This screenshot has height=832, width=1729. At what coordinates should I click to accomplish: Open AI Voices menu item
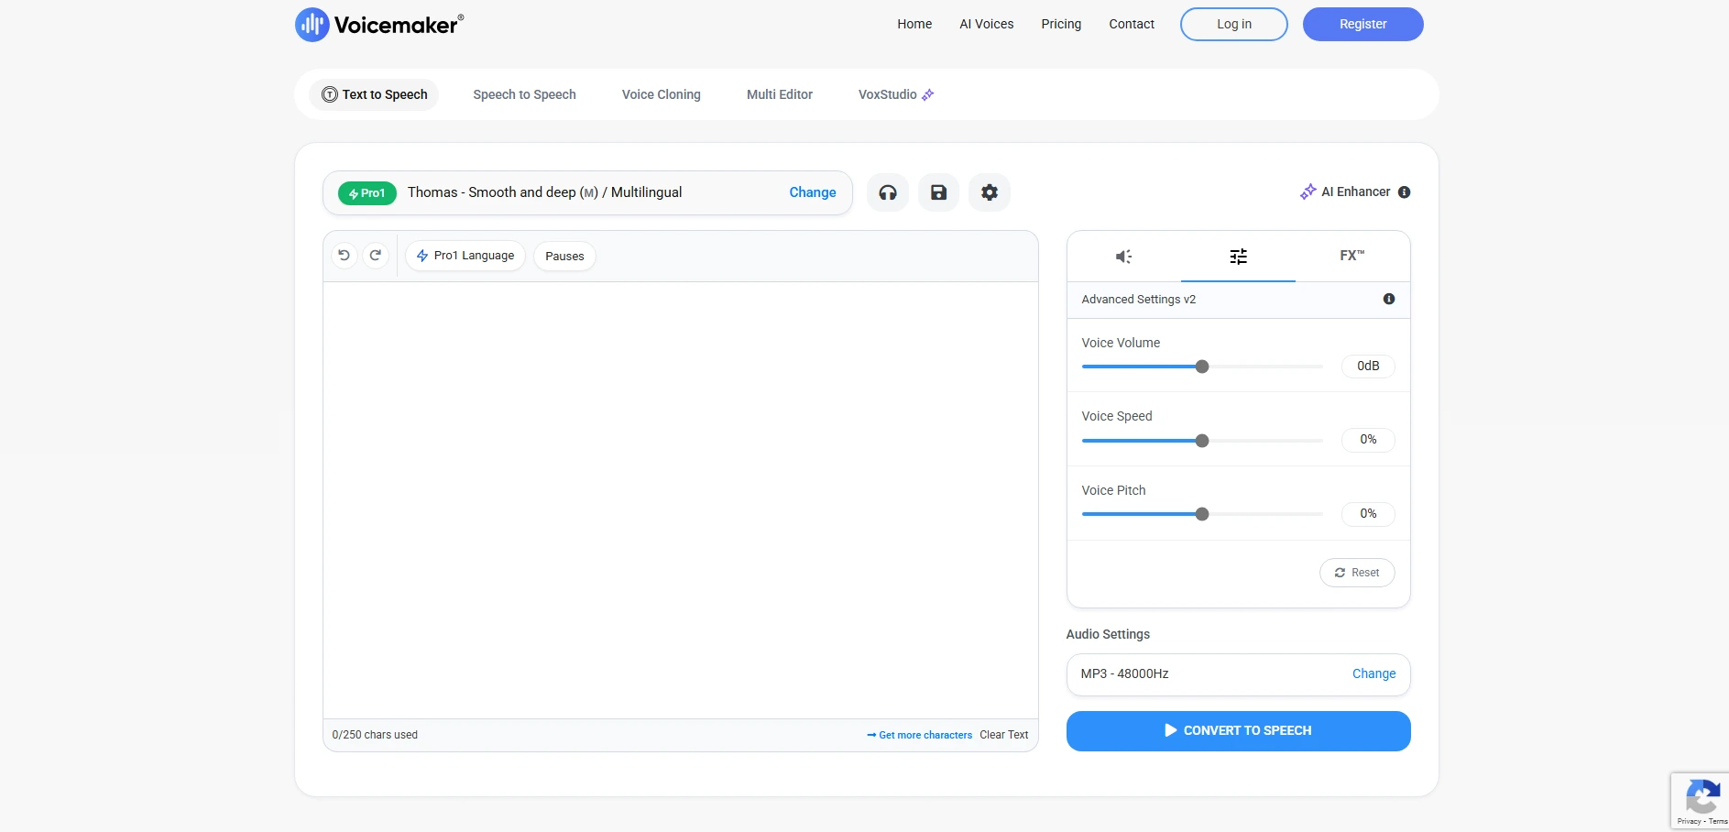(987, 24)
